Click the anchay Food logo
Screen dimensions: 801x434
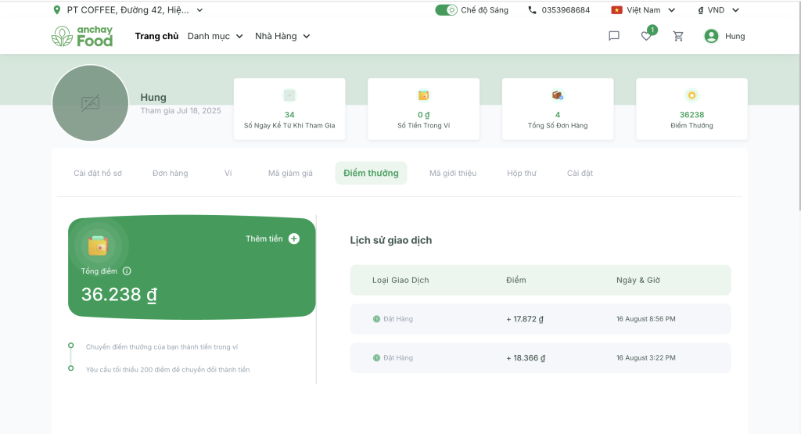(x=82, y=36)
